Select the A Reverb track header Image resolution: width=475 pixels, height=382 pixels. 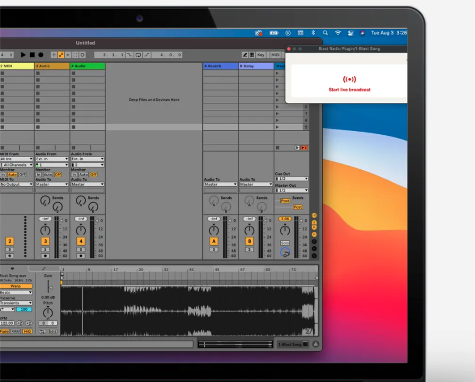click(220, 66)
